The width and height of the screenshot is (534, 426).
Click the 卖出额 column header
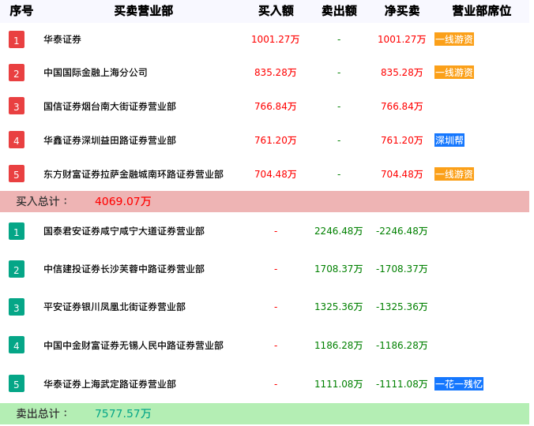point(339,11)
